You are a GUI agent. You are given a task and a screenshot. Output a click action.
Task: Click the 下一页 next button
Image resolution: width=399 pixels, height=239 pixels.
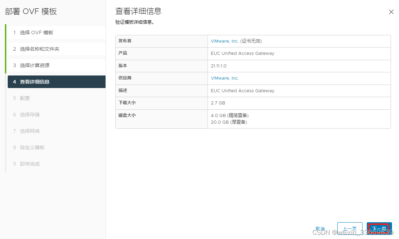tap(379, 229)
